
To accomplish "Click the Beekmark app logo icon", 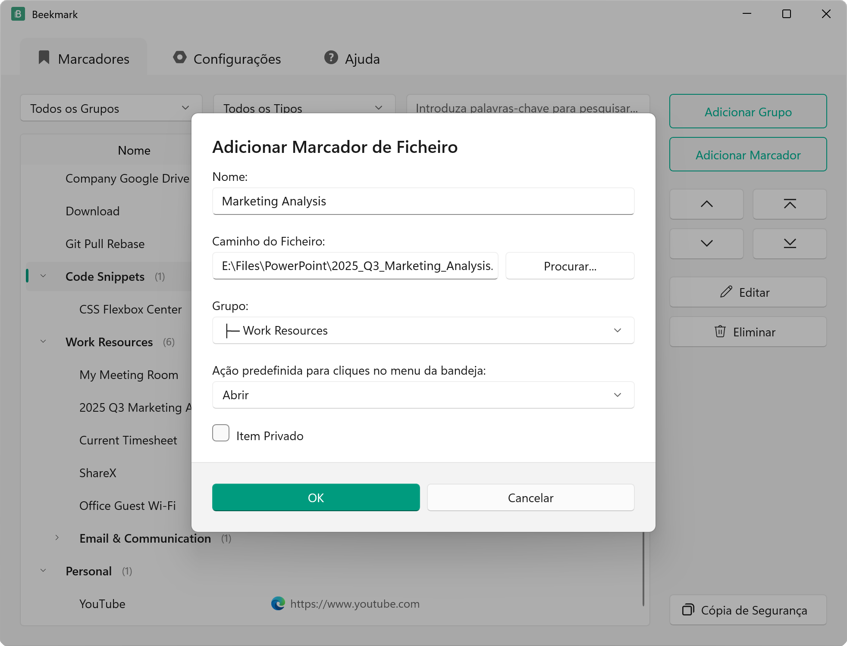I will 18,14.
